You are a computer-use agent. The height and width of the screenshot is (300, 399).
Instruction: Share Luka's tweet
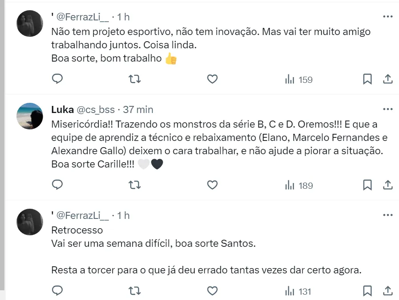click(387, 185)
